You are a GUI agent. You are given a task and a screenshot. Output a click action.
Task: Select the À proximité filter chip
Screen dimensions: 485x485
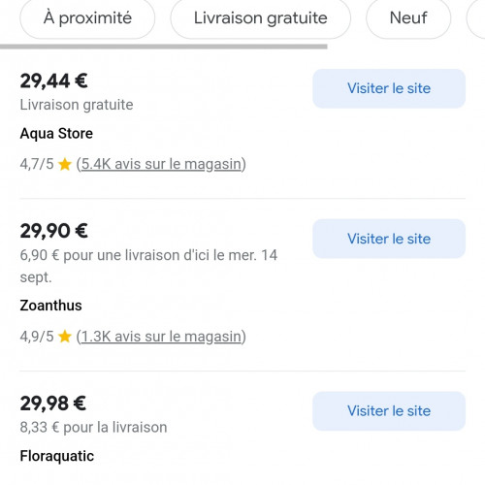coord(87,17)
